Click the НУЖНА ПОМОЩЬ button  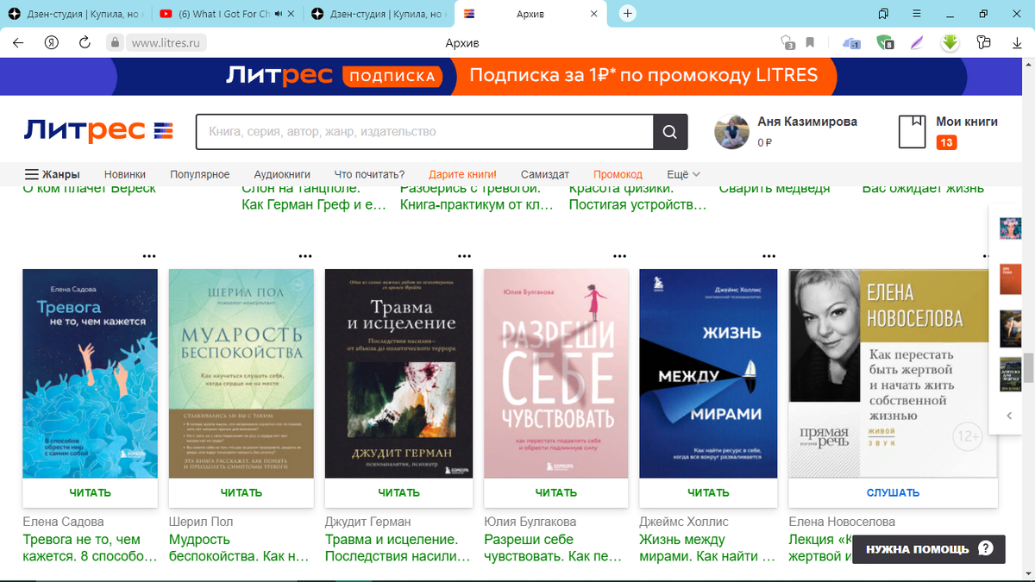[x=929, y=548]
